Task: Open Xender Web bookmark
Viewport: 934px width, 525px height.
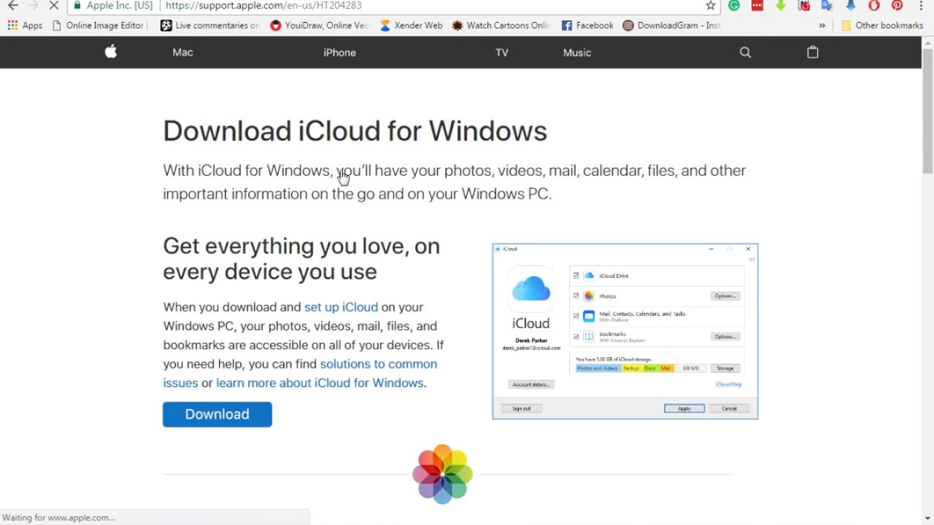Action: pyautogui.click(x=411, y=26)
